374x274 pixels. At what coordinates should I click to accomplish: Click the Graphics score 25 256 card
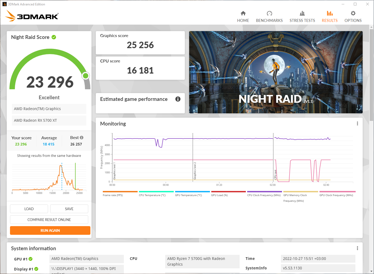pos(140,43)
